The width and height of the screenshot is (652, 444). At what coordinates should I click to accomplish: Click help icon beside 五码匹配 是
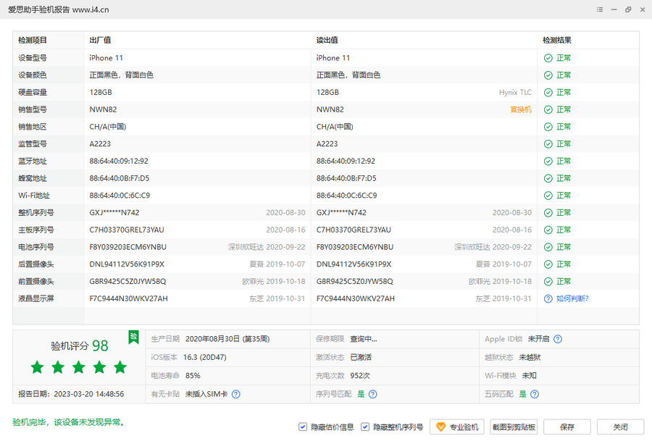[x=534, y=395]
